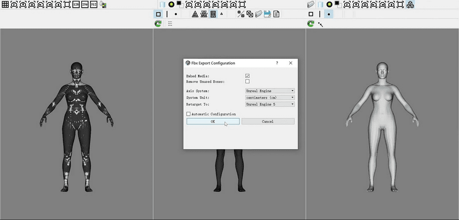Click the texture paint bucket icon
Image resolution: width=459 pixels, height=220 pixels.
pyautogui.click(x=102, y=5)
